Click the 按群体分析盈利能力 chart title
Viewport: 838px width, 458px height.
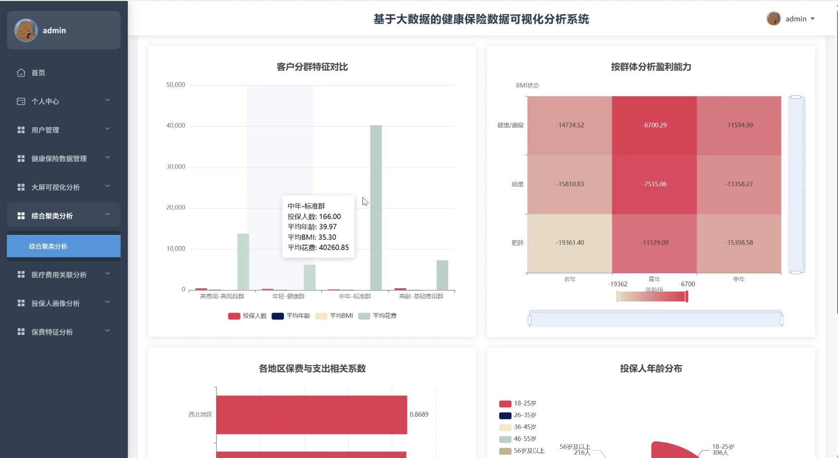pyautogui.click(x=651, y=67)
